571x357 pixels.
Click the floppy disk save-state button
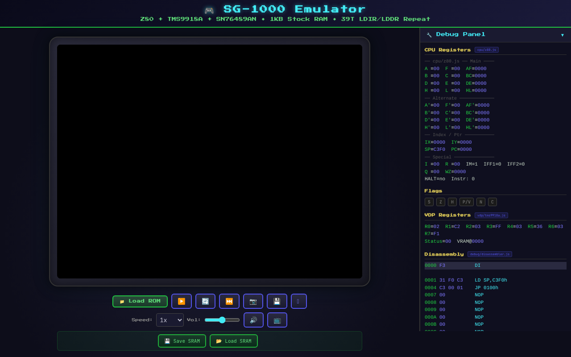pyautogui.click(x=277, y=301)
